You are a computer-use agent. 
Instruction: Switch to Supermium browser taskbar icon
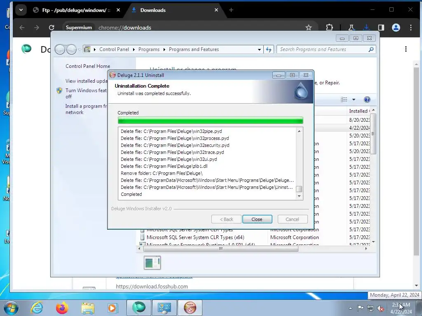[x=139, y=308]
